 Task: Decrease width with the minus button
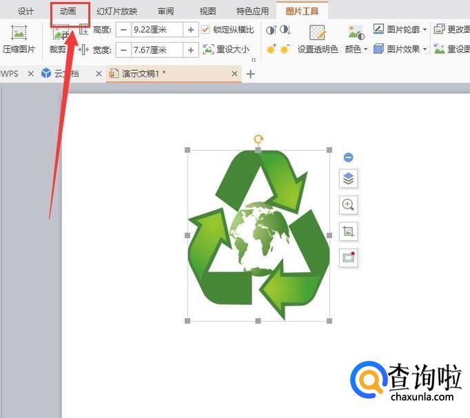point(123,50)
